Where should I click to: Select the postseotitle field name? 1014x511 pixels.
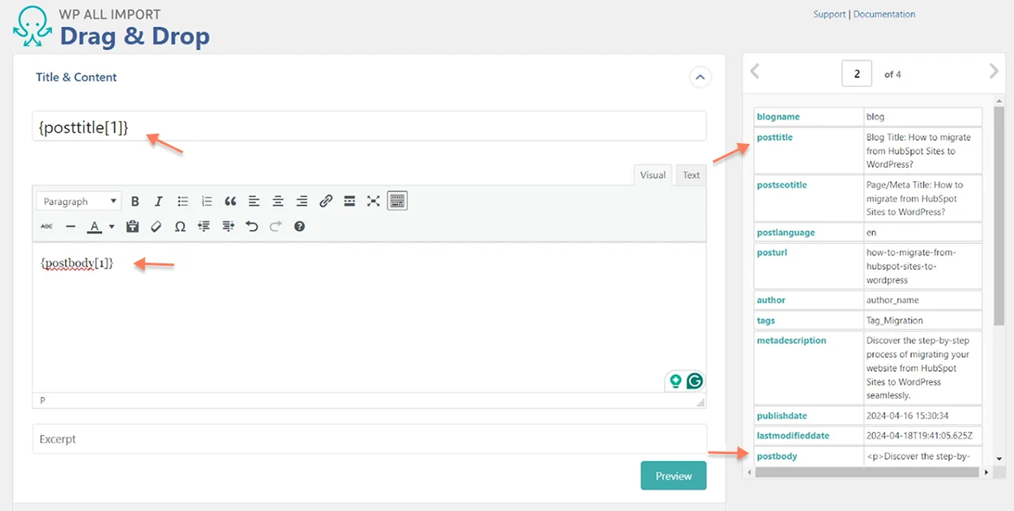[x=782, y=184]
